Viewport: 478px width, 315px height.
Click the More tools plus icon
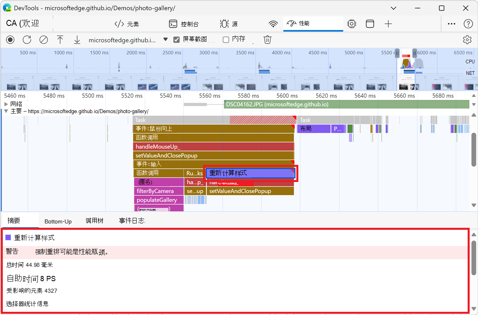click(x=388, y=24)
